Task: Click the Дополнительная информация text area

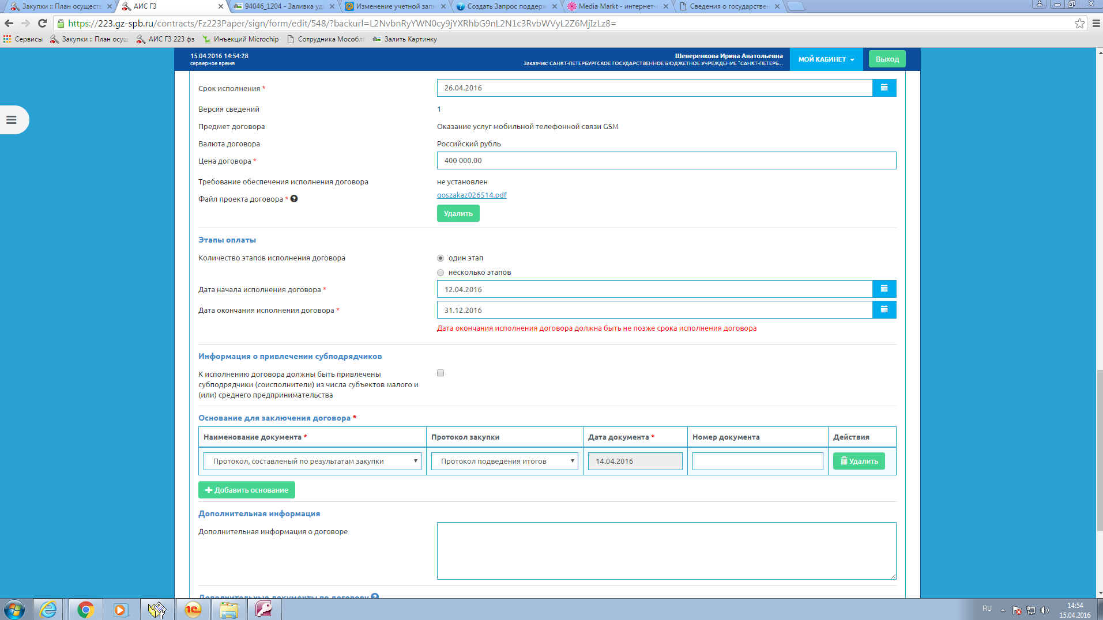Action: [x=667, y=551]
